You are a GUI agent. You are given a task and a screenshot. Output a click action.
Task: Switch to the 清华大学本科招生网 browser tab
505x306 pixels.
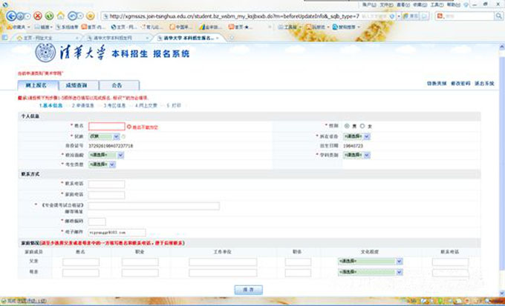117,38
